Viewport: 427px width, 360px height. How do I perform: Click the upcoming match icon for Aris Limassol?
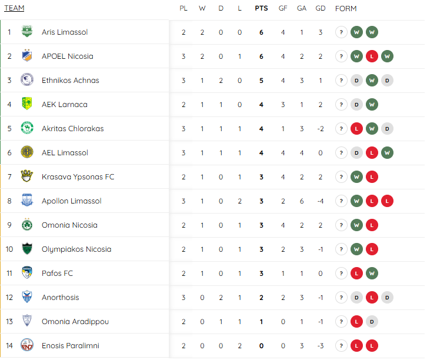[341, 32]
